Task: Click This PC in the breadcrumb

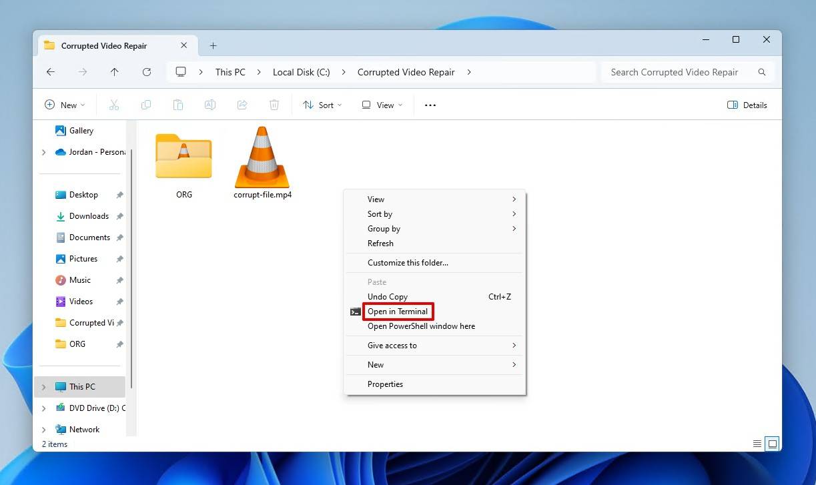Action: 230,72
